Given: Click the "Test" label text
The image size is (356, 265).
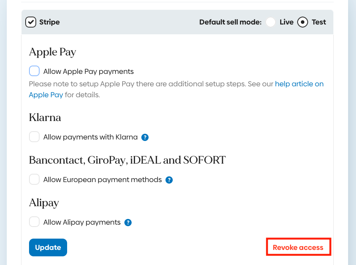Looking at the screenshot, I should [319, 22].
